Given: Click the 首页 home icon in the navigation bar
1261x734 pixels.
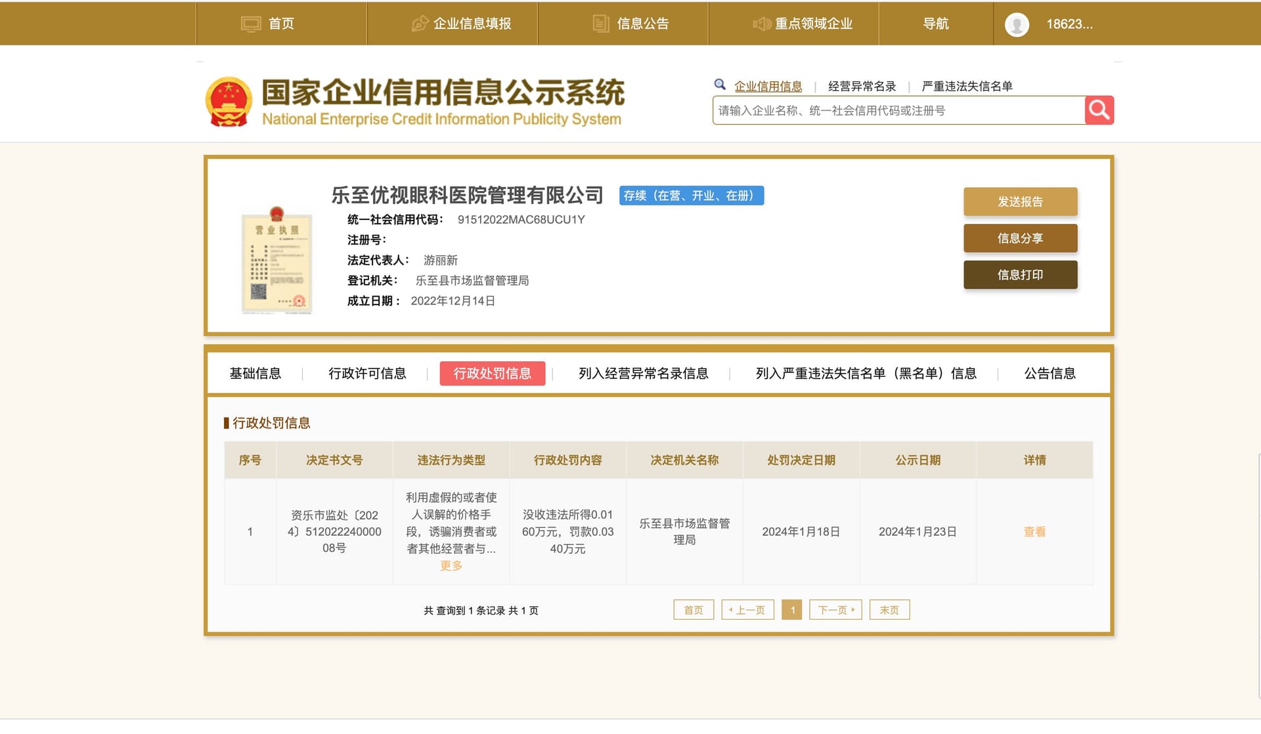Looking at the screenshot, I should tap(251, 24).
